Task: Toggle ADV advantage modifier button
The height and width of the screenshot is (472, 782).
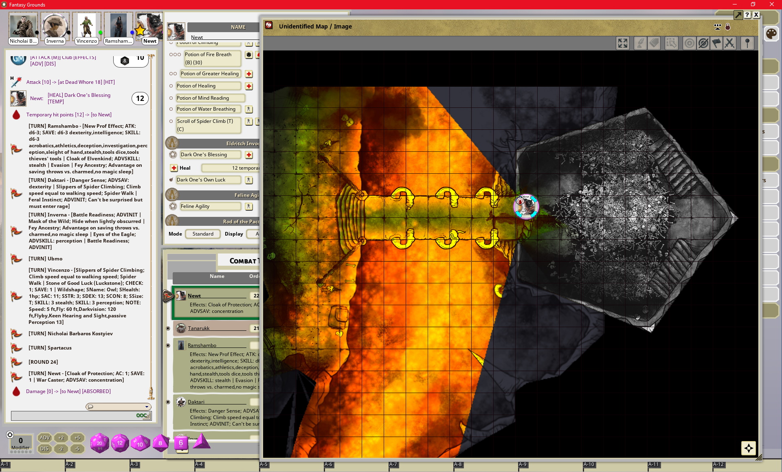Action: 45,438
